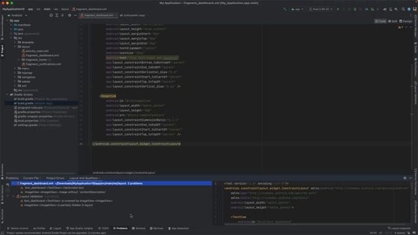Open the app run configuration dropdown
Image resolution: width=418 pixels, height=235 pixels.
pyautogui.click(x=297, y=9)
